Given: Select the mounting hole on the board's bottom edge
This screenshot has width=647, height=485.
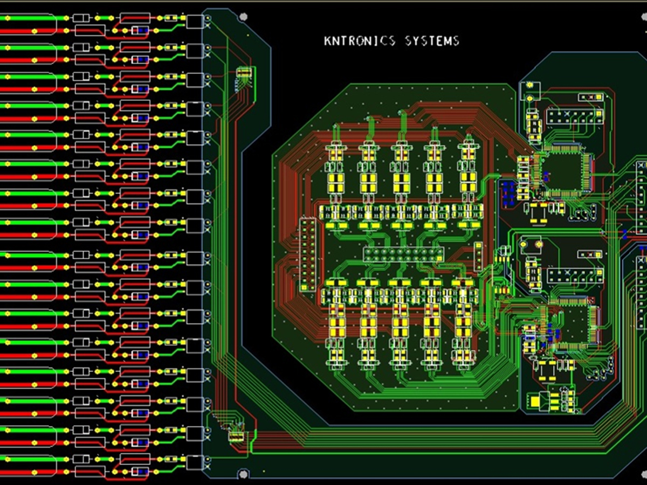Looking at the screenshot, I should point(243,474).
